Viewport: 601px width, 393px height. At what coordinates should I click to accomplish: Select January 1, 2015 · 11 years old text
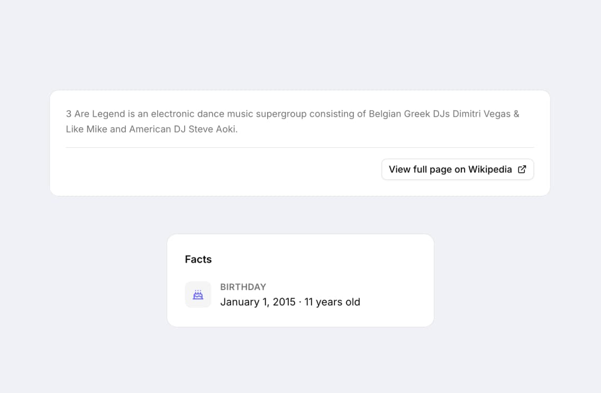click(x=290, y=302)
